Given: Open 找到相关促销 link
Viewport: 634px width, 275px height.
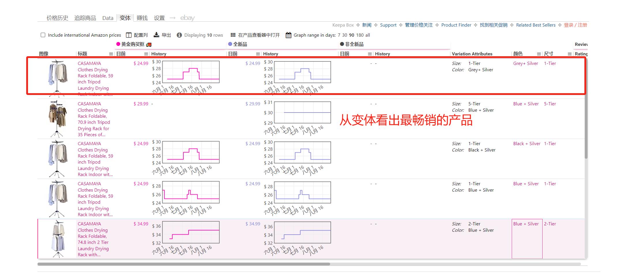Looking at the screenshot, I should pos(494,25).
